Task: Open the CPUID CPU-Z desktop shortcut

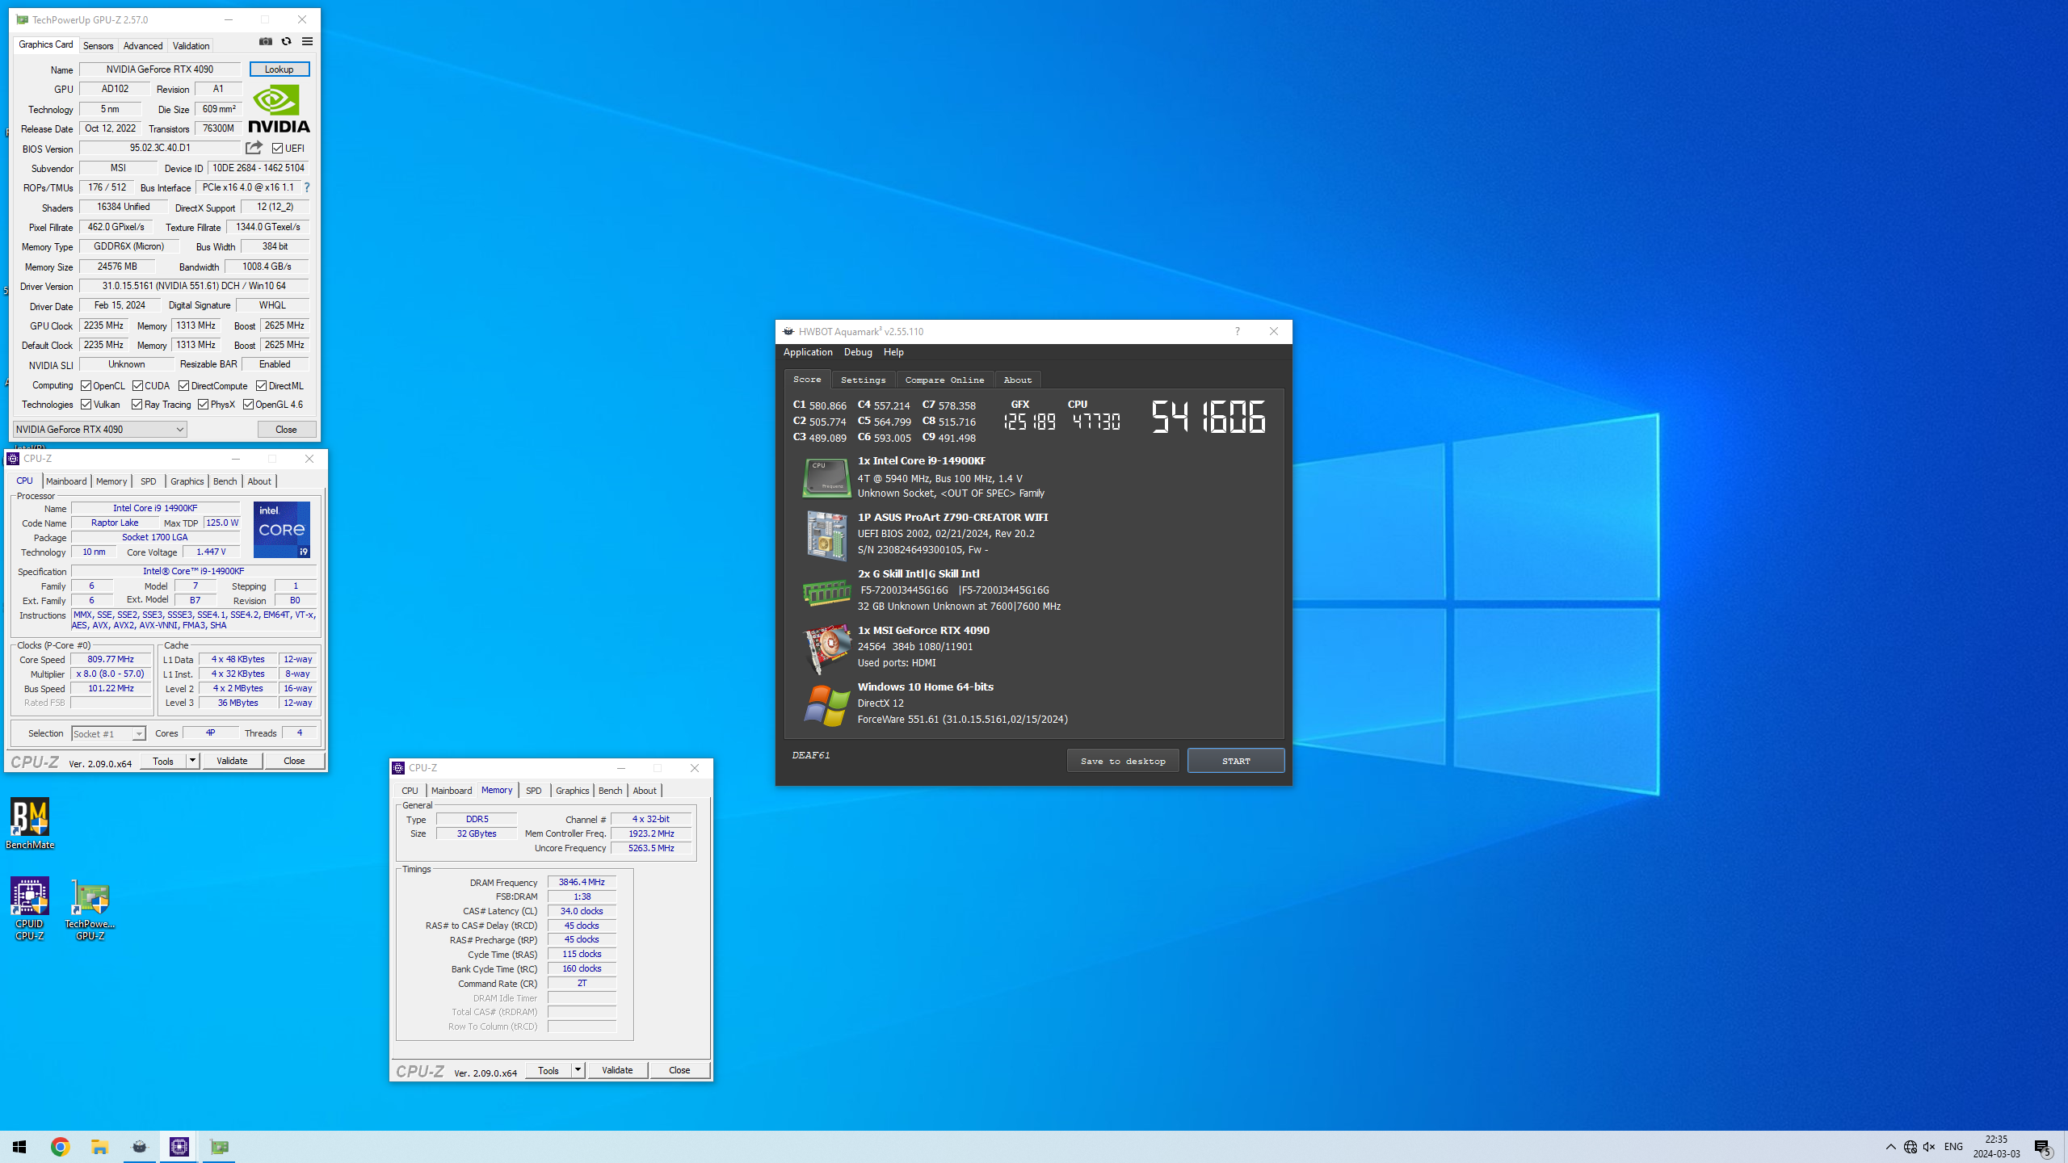Action: (30, 909)
